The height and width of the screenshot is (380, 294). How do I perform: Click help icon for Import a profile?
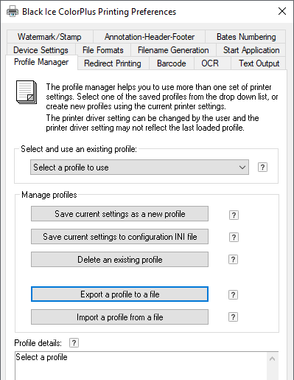coord(233,317)
